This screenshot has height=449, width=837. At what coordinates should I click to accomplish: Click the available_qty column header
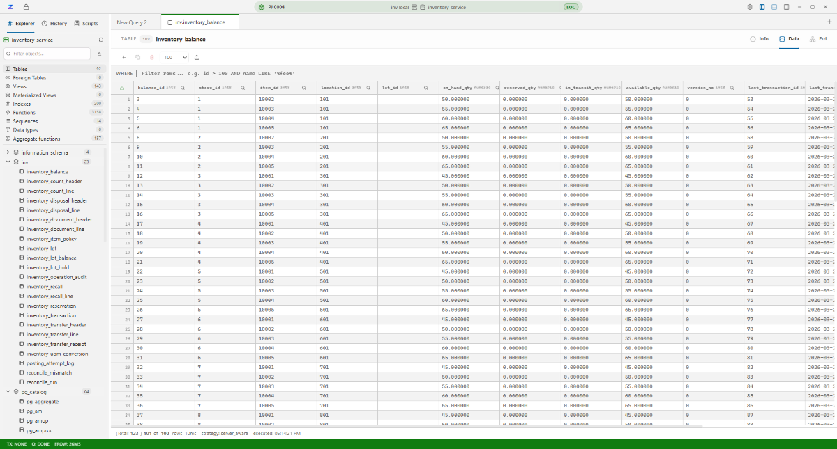[x=652, y=88]
